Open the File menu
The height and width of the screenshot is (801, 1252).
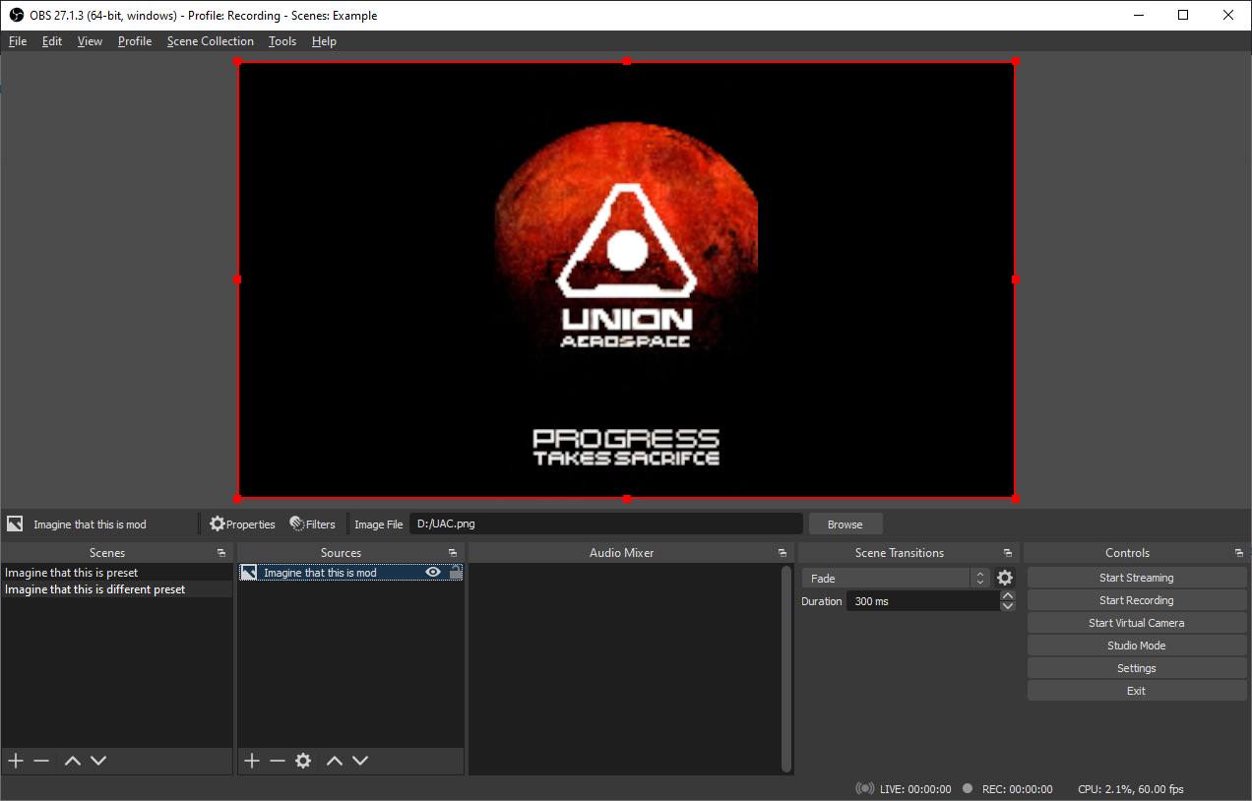click(x=18, y=41)
